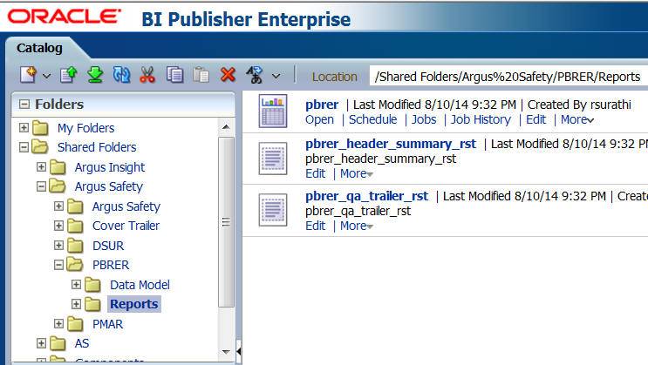This screenshot has height=365, width=648.
Task: Click the My Folders folder icon
Action: click(x=40, y=127)
